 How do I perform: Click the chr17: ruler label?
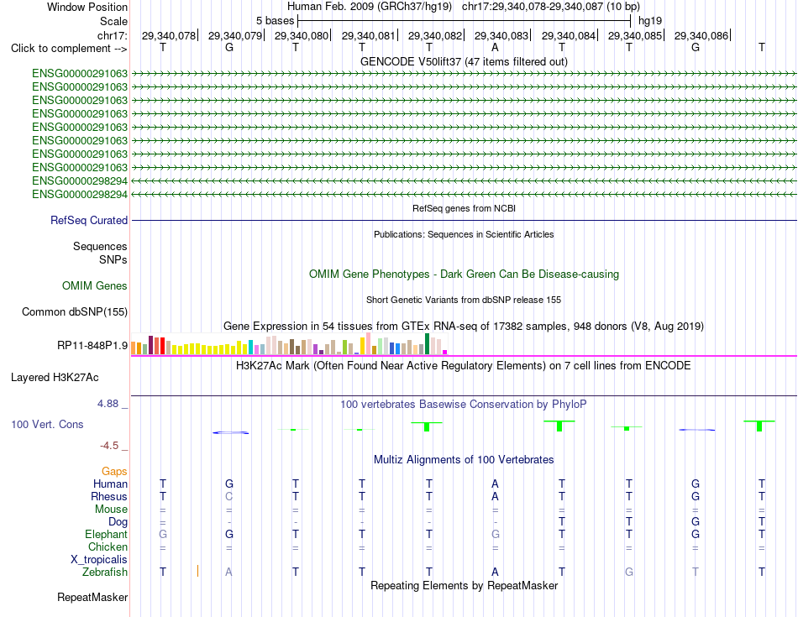[112, 35]
